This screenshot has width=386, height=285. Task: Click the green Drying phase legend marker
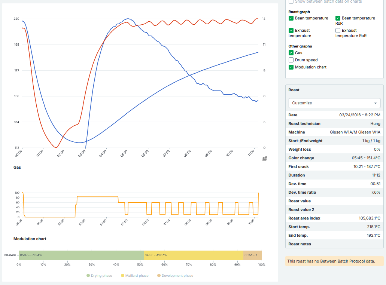point(88,276)
